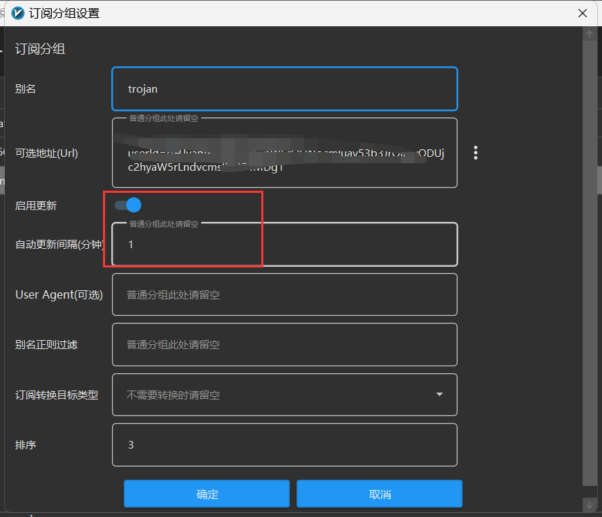This screenshot has width=602, height=517.
Task: Click the 订阅分组 section heading
Action: (x=40, y=49)
